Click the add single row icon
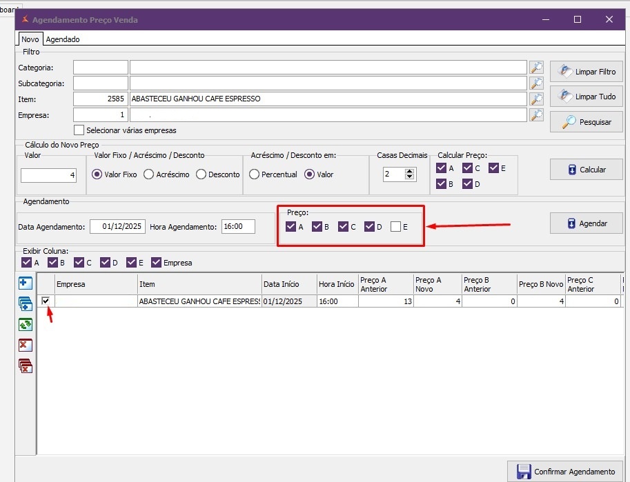Image resolution: width=630 pixels, height=482 pixels. (26, 283)
